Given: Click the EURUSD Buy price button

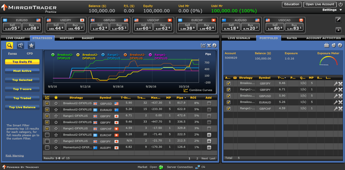Looking at the screenshot, I should coord(32,27).
